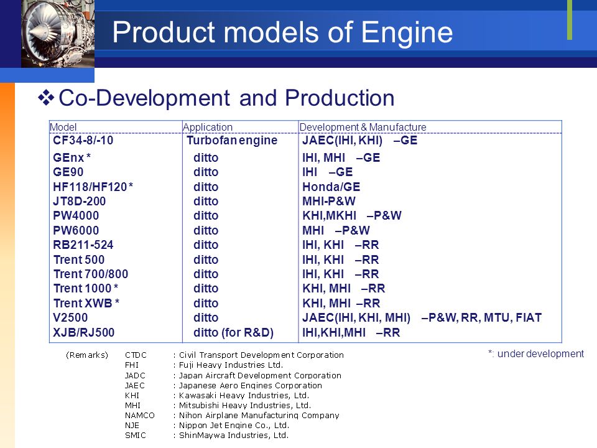Click the 'NAMCO' abbreviation
Image resolution: width=597 pixels, height=448 pixels.
click(x=140, y=415)
